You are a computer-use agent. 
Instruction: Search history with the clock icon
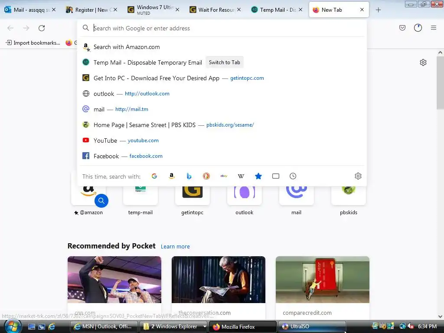coord(293,176)
